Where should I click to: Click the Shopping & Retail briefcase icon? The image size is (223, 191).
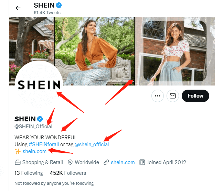(x=18, y=162)
